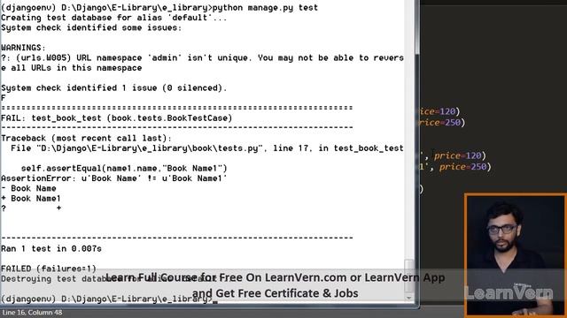Click the 'Creating test database for alias' line
Viewport: 567px width, 318px height.
coord(114,18)
